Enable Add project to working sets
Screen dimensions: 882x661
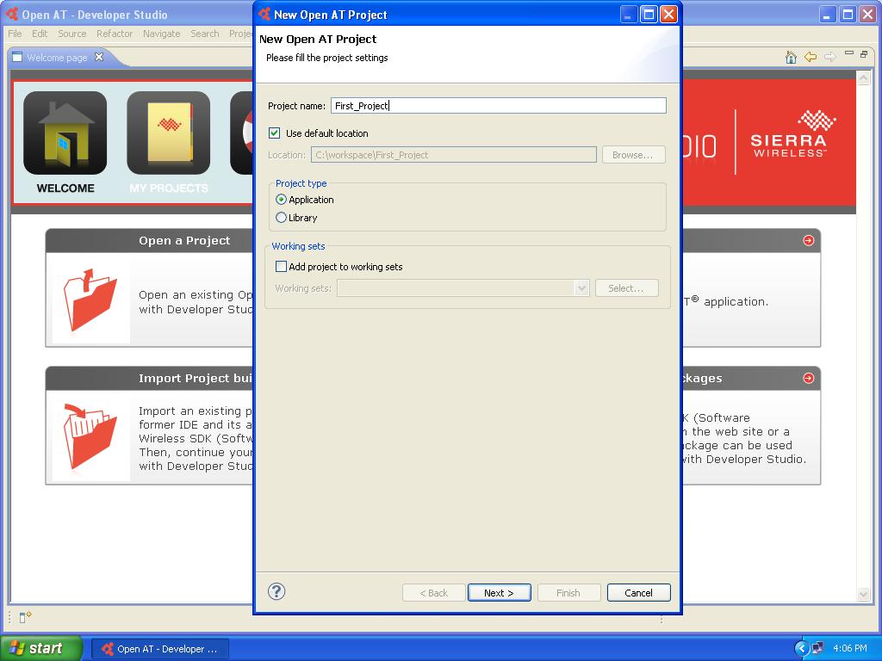[282, 267]
